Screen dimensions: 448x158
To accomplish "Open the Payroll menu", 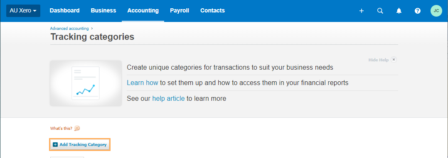I will tap(180, 10).
